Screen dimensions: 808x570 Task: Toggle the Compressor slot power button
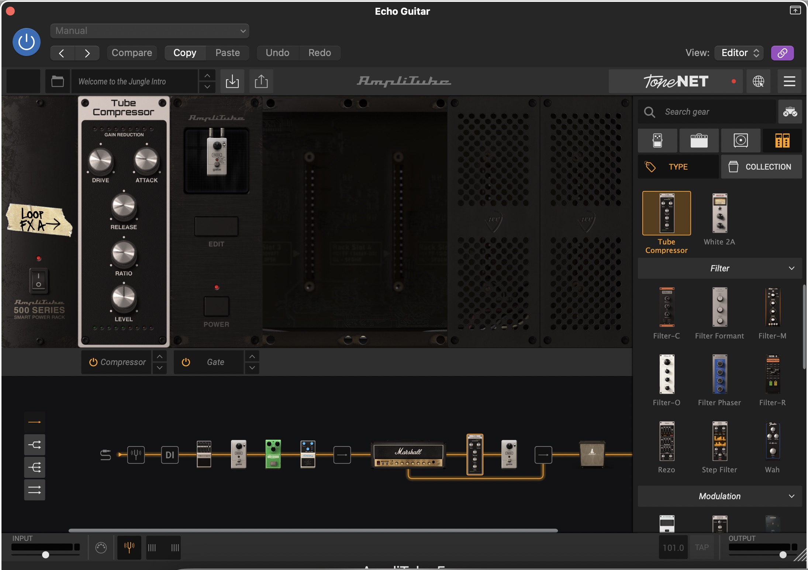pyautogui.click(x=93, y=362)
